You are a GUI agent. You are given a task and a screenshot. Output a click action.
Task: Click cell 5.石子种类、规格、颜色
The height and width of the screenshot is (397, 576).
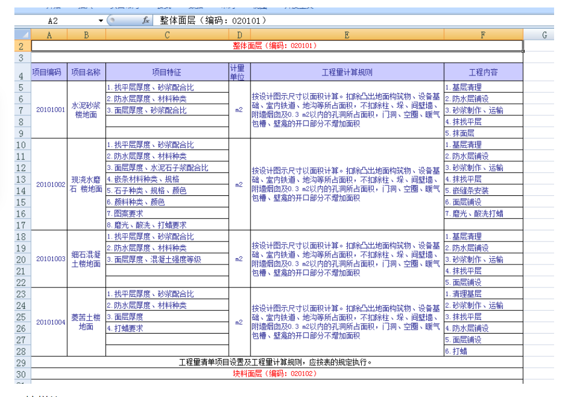click(x=167, y=191)
